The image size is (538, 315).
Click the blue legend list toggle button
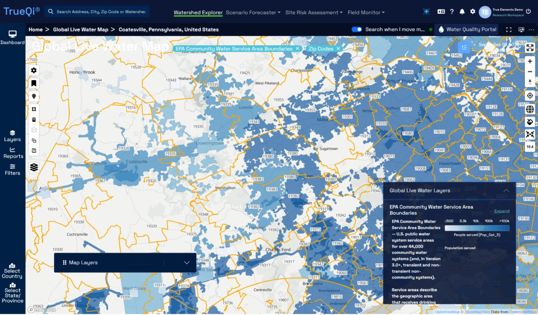[x=464, y=47]
